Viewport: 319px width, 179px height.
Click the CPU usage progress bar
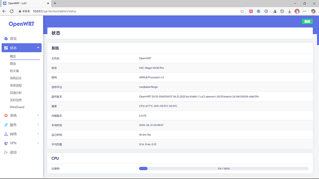[224, 168]
